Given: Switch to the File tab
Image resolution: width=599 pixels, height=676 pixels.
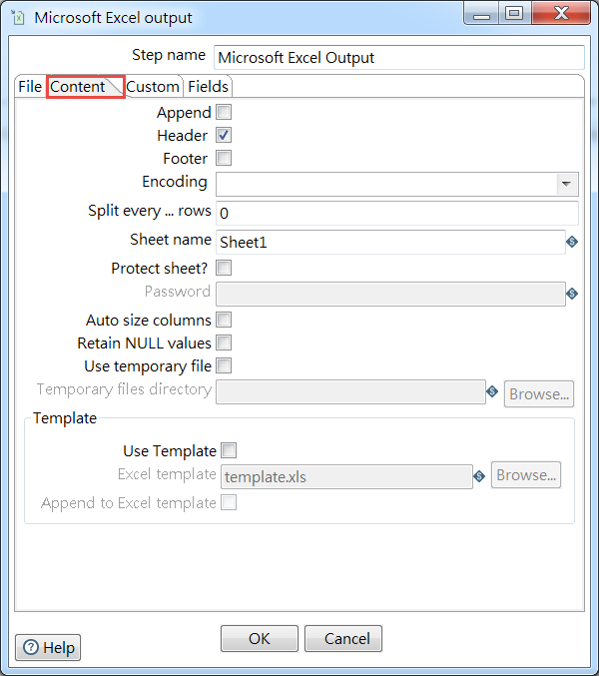Looking at the screenshot, I should pyautogui.click(x=30, y=87).
